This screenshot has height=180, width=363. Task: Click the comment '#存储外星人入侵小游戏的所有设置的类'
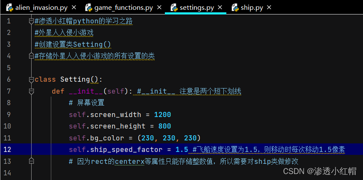coord(95,56)
